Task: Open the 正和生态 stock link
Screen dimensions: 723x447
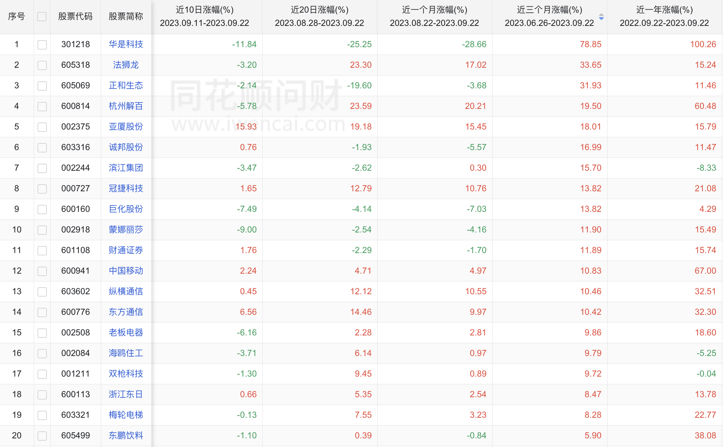Action: (126, 85)
